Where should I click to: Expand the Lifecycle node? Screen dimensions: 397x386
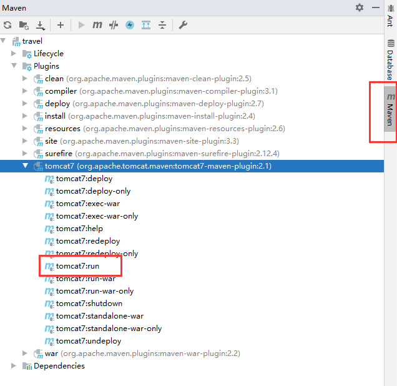pyautogui.click(x=14, y=53)
